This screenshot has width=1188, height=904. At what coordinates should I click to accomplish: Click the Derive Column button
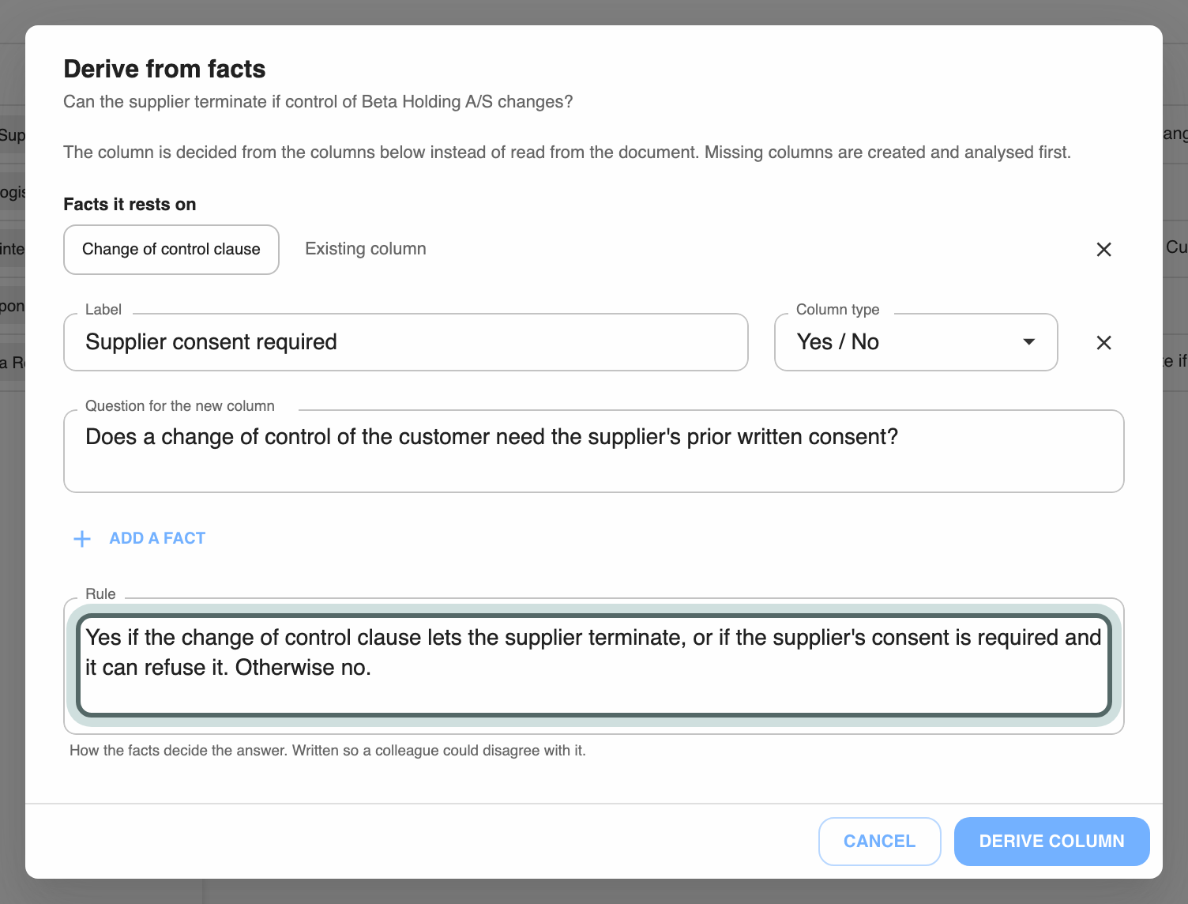click(x=1051, y=842)
